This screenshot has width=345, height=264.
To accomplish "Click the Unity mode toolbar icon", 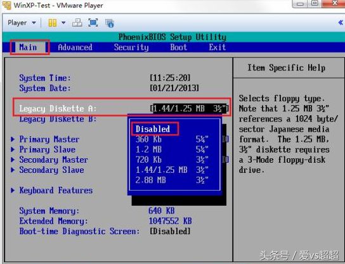I will [x=109, y=23].
